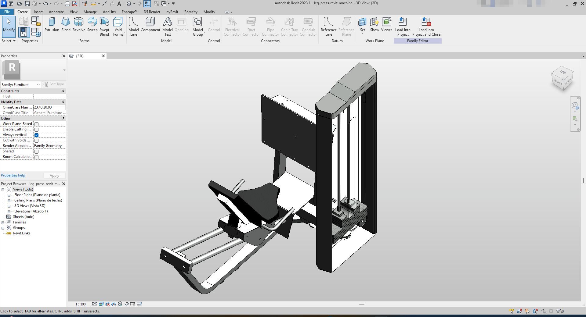The image size is (586, 317).
Task: Select the Blend form tool
Action: pyautogui.click(x=66, y=24)
